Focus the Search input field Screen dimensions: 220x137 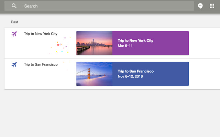point(103,6)
